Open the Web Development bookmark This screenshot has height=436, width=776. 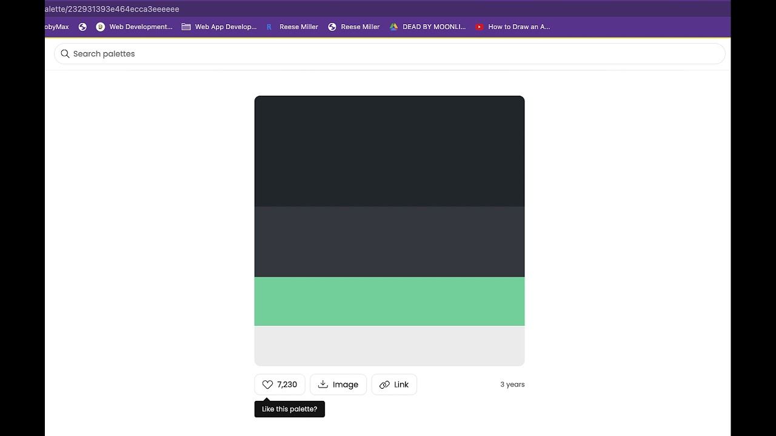(x=134, y=27)
